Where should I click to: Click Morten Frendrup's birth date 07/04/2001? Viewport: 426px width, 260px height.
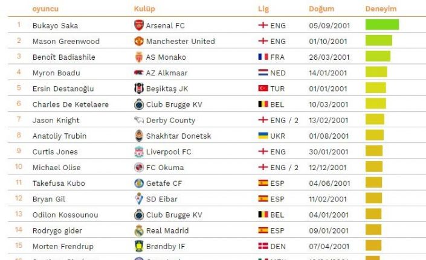(329, 246)
